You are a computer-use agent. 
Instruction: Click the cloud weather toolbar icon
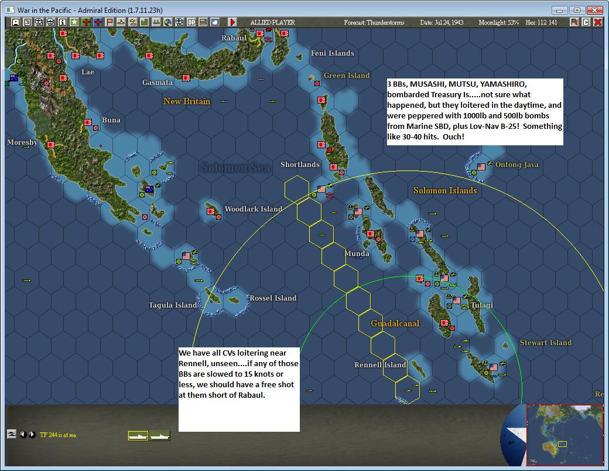click(x=215, y=22)
